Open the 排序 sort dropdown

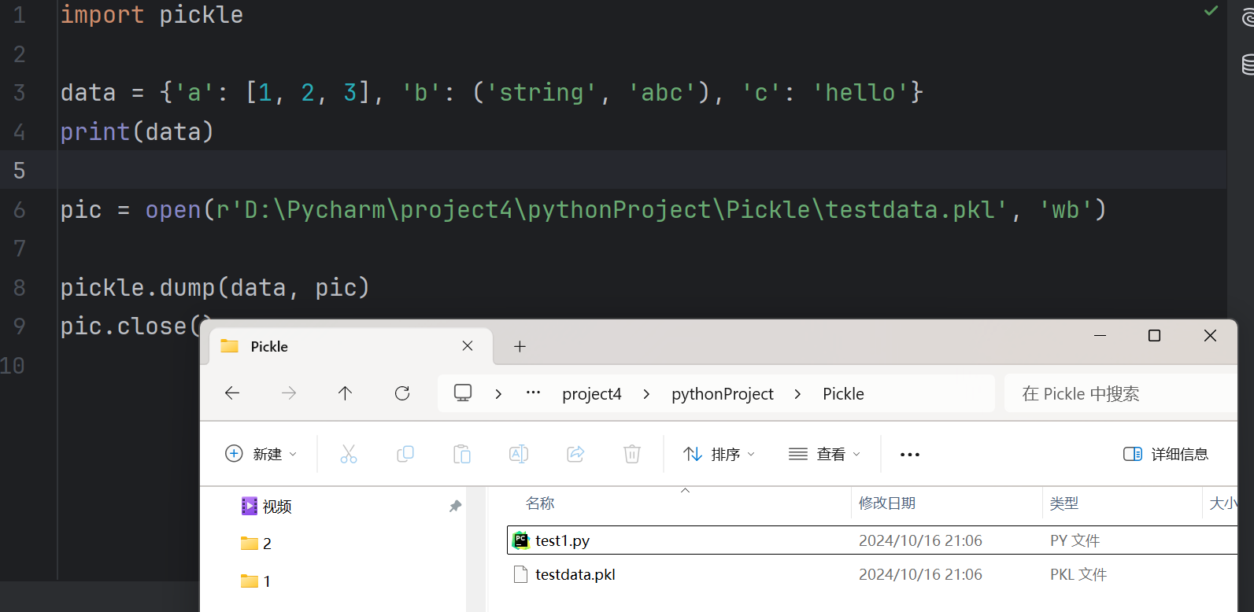(x=719, y=454)
